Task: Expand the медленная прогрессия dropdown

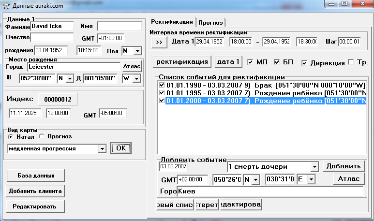Action: pyautogui.click(x=102, y=148)
